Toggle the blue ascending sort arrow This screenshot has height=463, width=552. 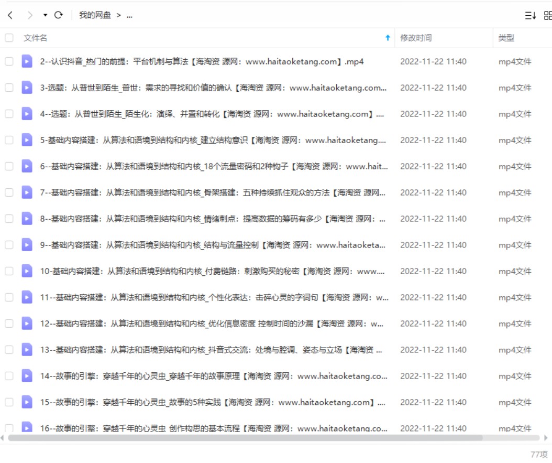pos(388,38)
